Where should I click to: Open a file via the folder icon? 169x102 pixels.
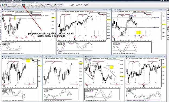pyautogui.click(x=4, y=5)
